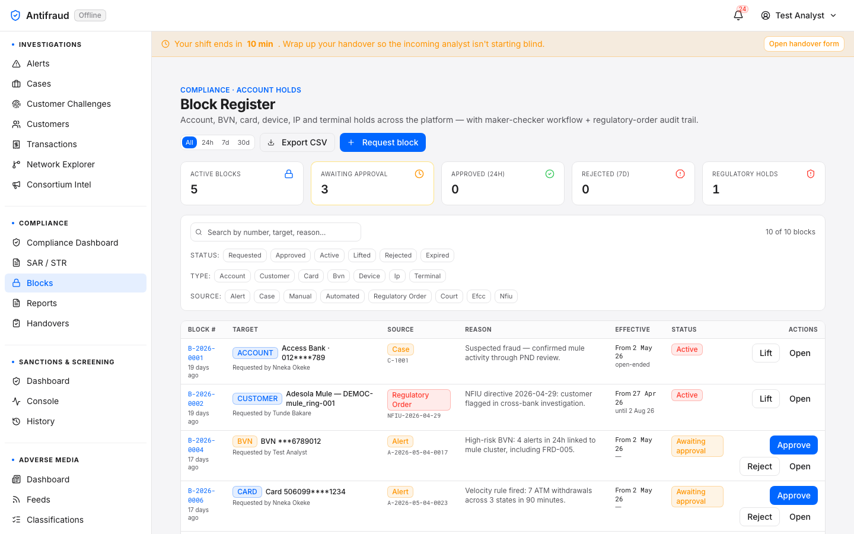Navigate to Customers section
Screen dimensions: 854x534
click(x=75, y=124)
